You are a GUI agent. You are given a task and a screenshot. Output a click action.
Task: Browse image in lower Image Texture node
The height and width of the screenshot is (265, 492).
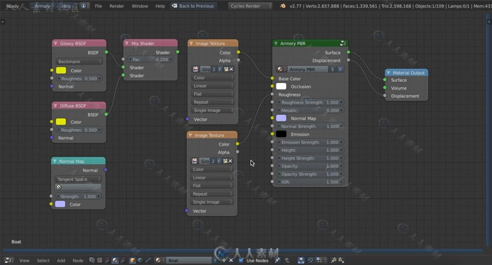[194, 161]
